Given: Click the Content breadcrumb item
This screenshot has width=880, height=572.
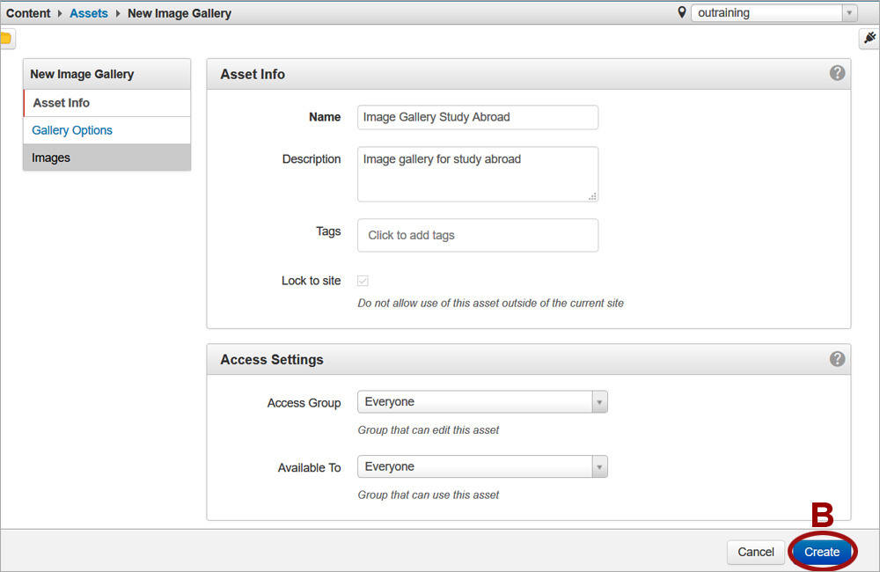Looking at the screenshot, I should coord(28,13).
